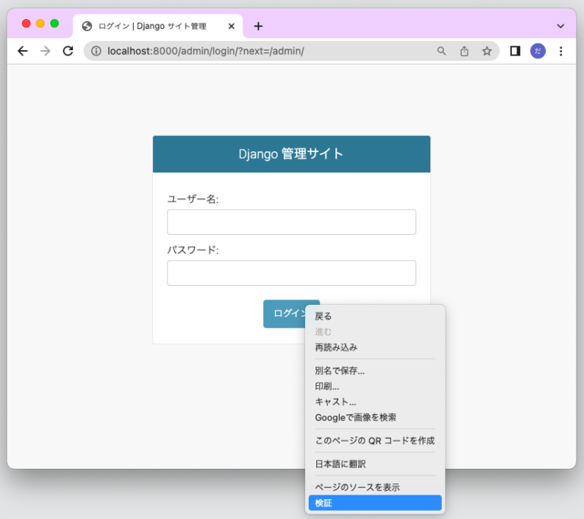Screen dimensions: 584x519
Task: Click the site info icon in address bar
Action: pos(96,51)
